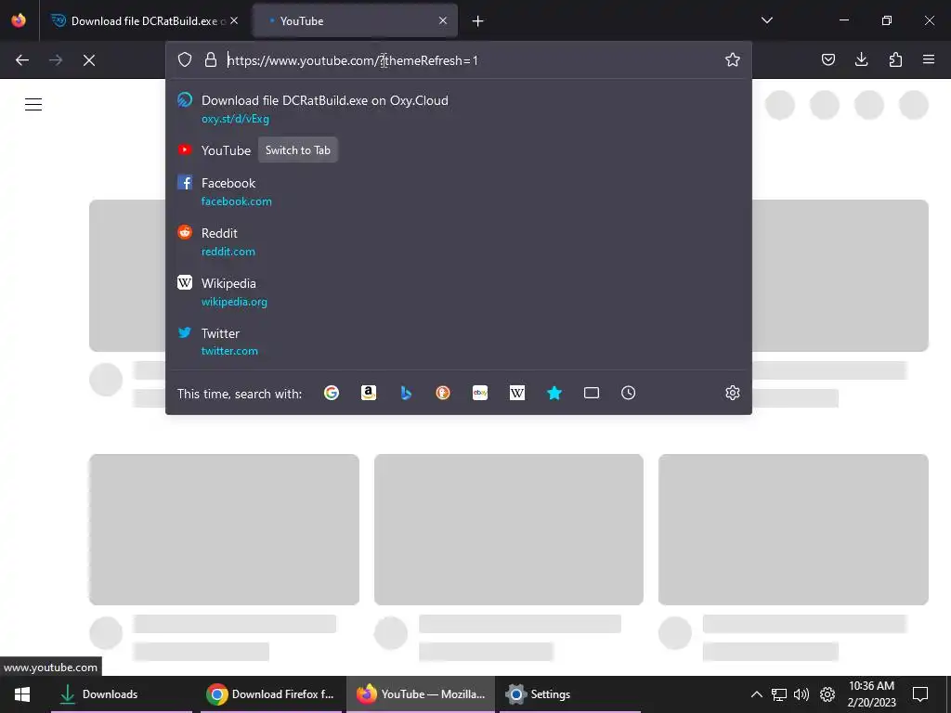
Task: Search this time with Amazon
Action: click(x=368, y=393)
